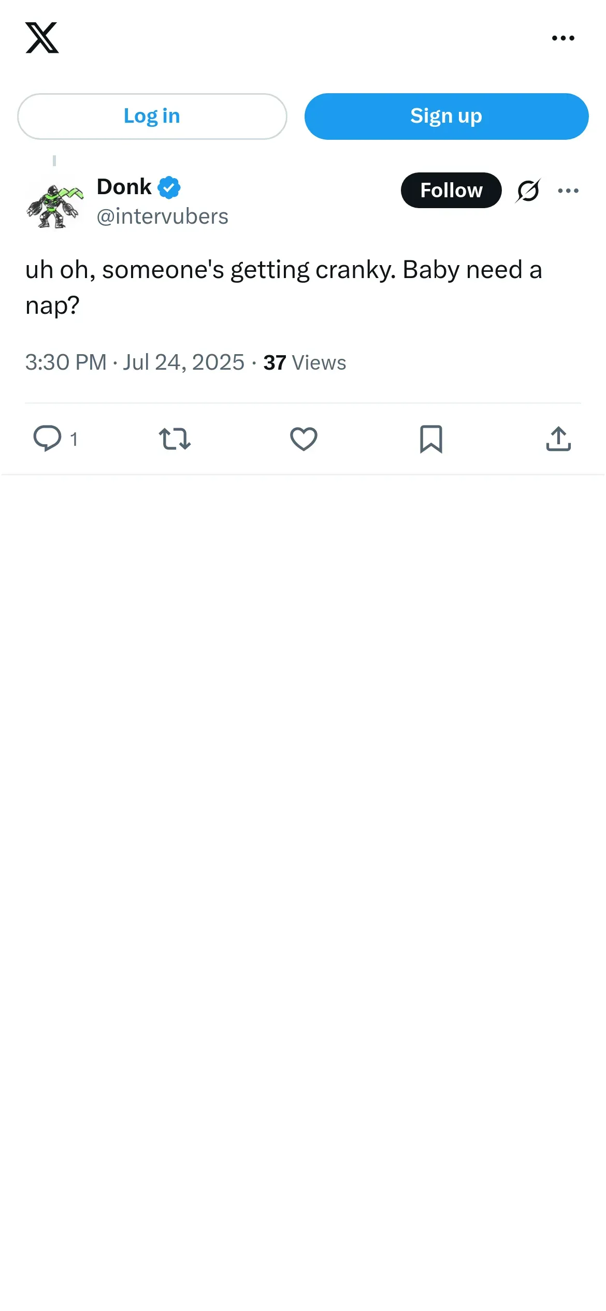Click the Grok explain-post icon
This screenshot has width=606, height=1311.
pos(528,191)
